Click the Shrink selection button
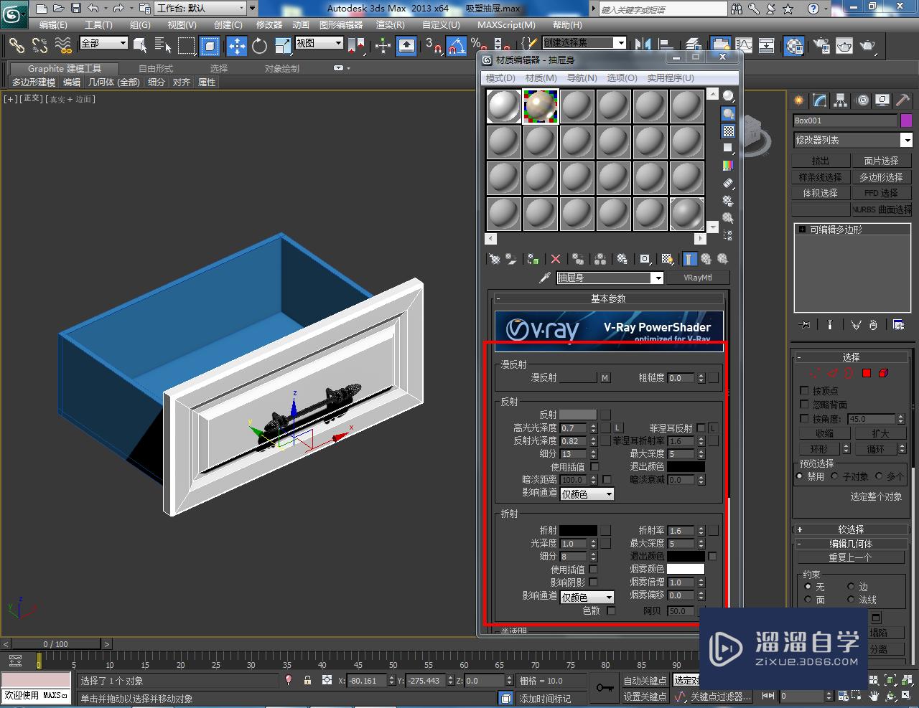This screenshot has height=708, width=919. [x=824, y=433]
